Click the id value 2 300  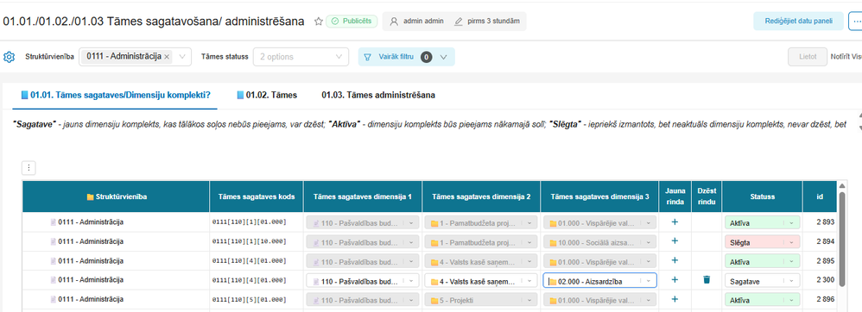coord(825,280)
